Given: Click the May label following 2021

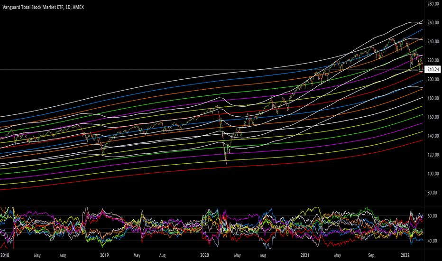Looking at the screenshot, I should point(337,255).
